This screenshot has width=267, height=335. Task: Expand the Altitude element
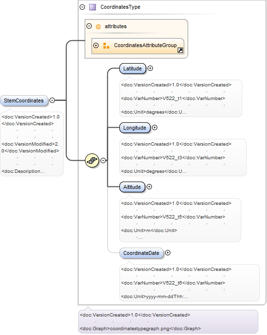click(150, 187)
